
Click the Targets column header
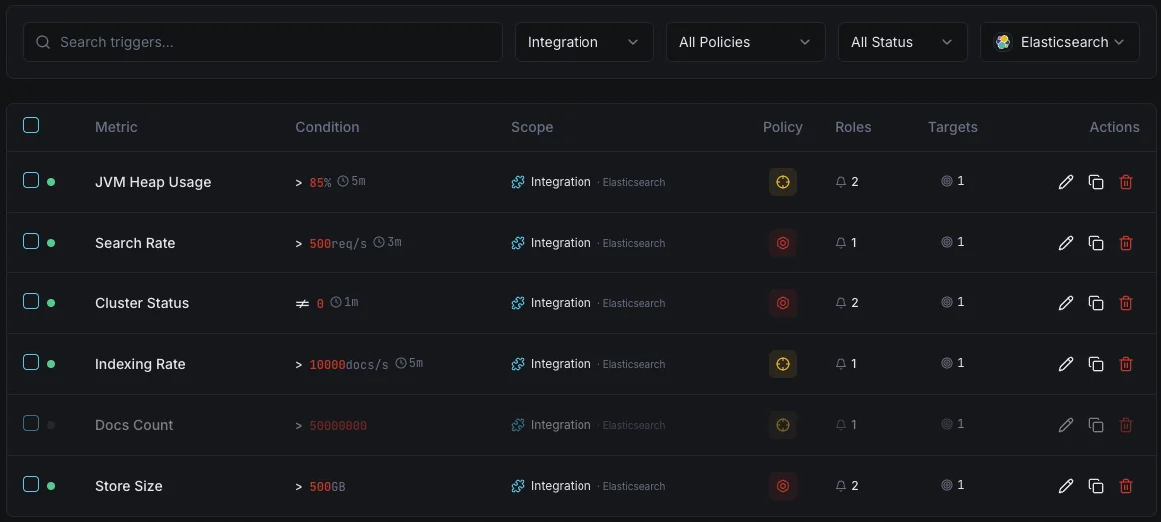pyautogui.click(x=953, y=127)
